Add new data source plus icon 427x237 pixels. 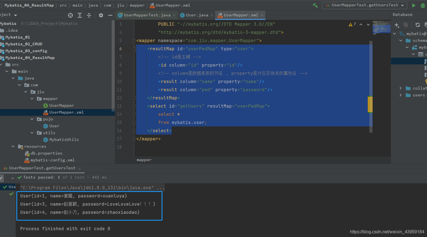point(397,25)
